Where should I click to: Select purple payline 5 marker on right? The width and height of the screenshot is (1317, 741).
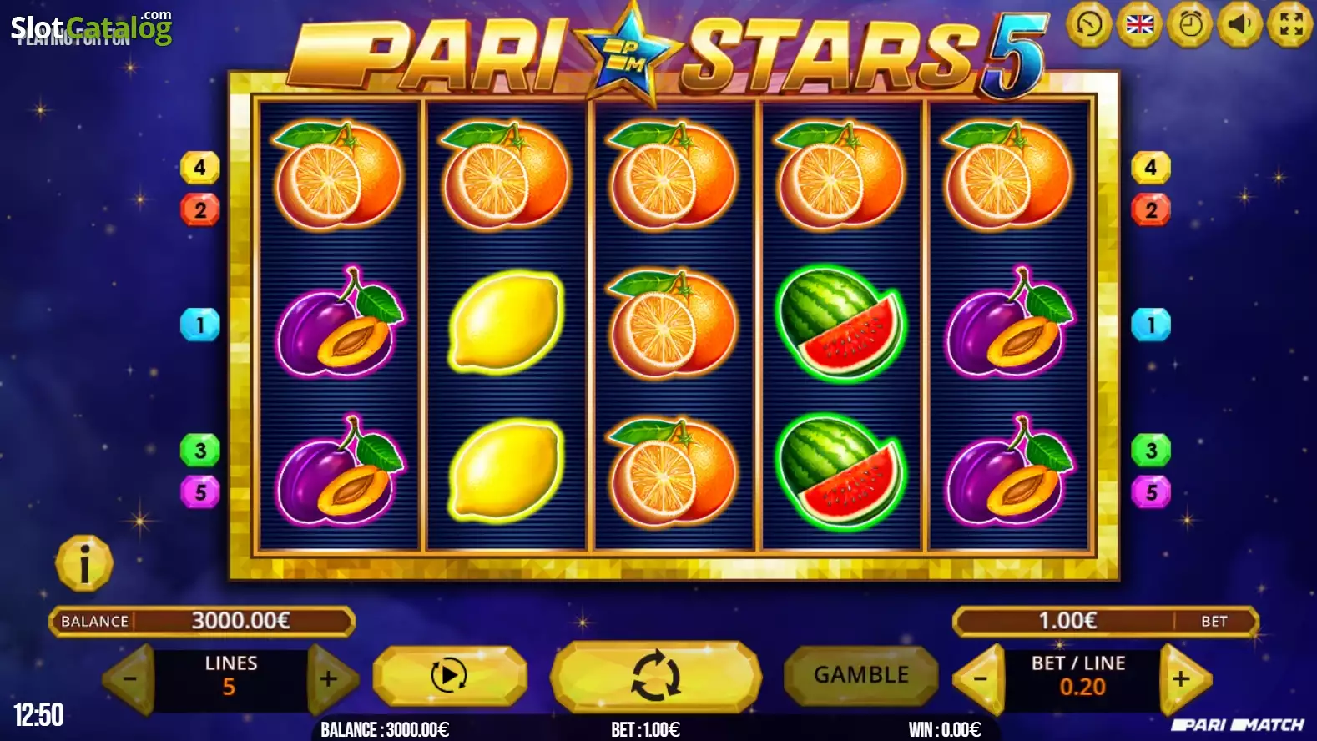click(1151, 492)
